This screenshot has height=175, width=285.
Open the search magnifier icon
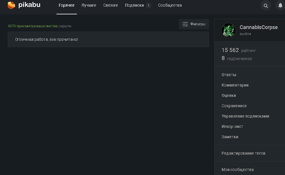pyautogui.click(x=266, y=5)
